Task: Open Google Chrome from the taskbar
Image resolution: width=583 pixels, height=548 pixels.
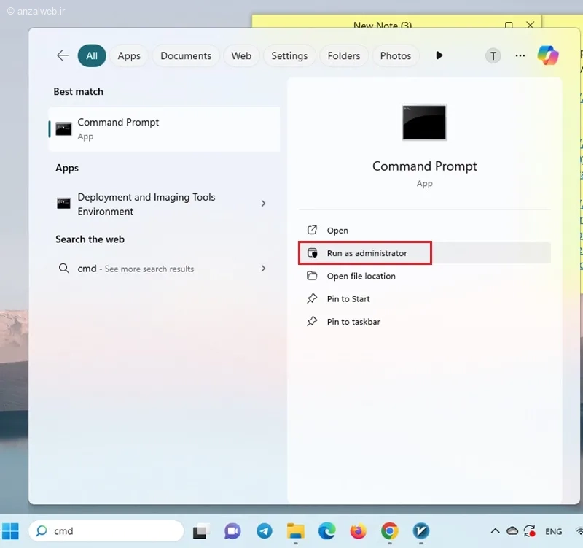Action: [x=390, y=531]
